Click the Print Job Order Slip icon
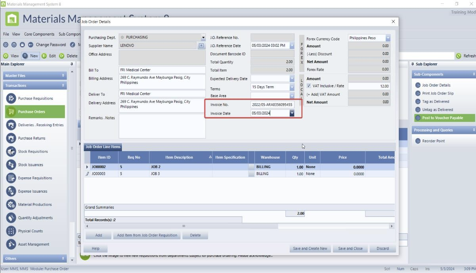This screenshot has width=476, height=273. click(418, 93)
